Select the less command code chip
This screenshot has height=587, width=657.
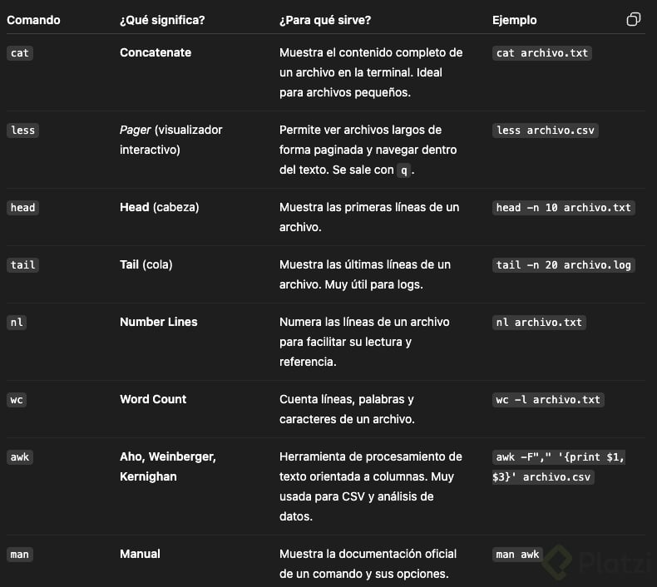pos(22,131)
